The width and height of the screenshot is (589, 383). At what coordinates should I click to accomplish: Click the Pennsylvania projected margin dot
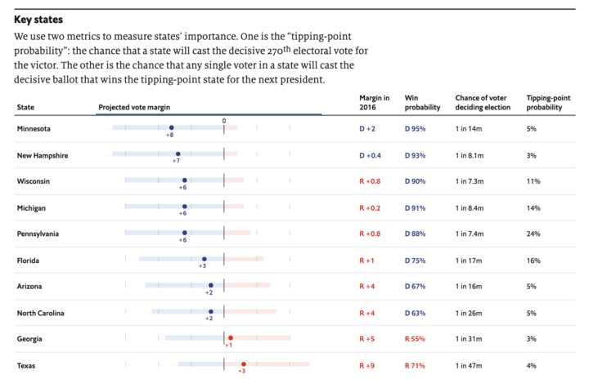coord(184,233)
